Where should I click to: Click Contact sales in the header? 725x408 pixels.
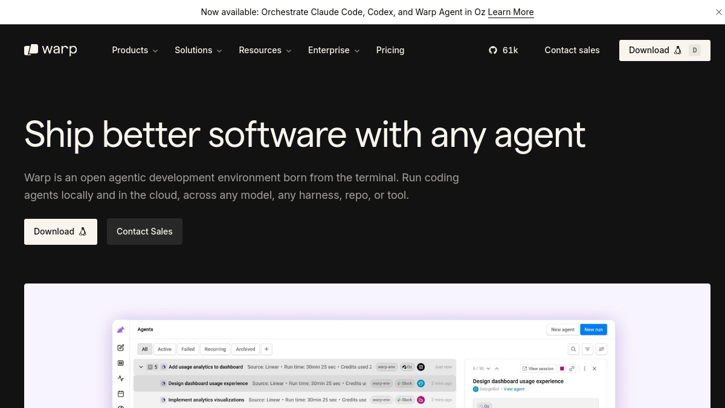[x=572, y=50]
